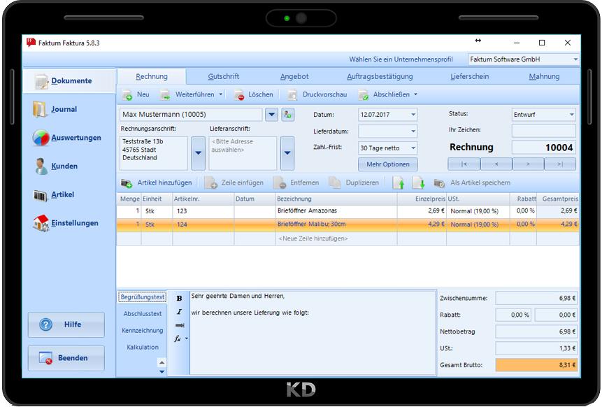This screenshot has height=407, width=602.
Task: Open the Datum date picker dropdown
Action: pyautogui.click(x=413, y=115)
